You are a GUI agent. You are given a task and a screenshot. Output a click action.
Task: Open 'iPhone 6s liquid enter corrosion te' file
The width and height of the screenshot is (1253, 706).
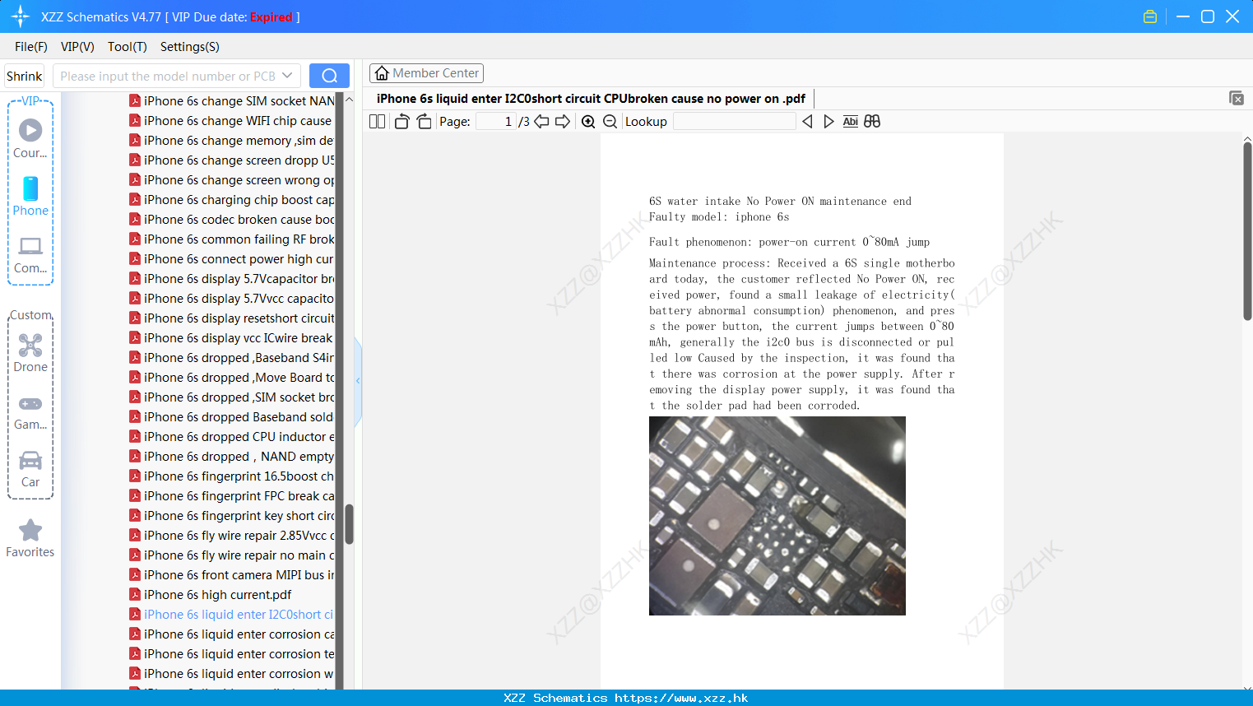click(232, 654)
